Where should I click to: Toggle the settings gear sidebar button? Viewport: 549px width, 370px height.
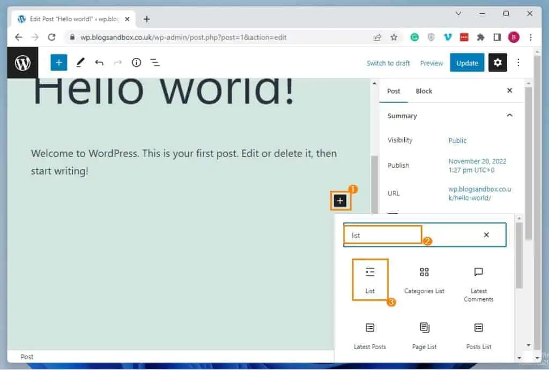point(498,63)
